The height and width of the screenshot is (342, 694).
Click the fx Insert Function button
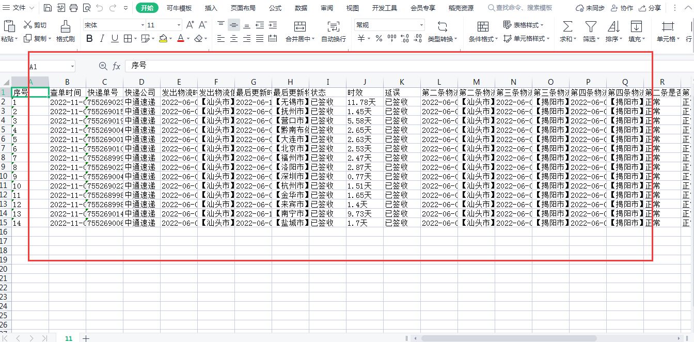[117, 66]
